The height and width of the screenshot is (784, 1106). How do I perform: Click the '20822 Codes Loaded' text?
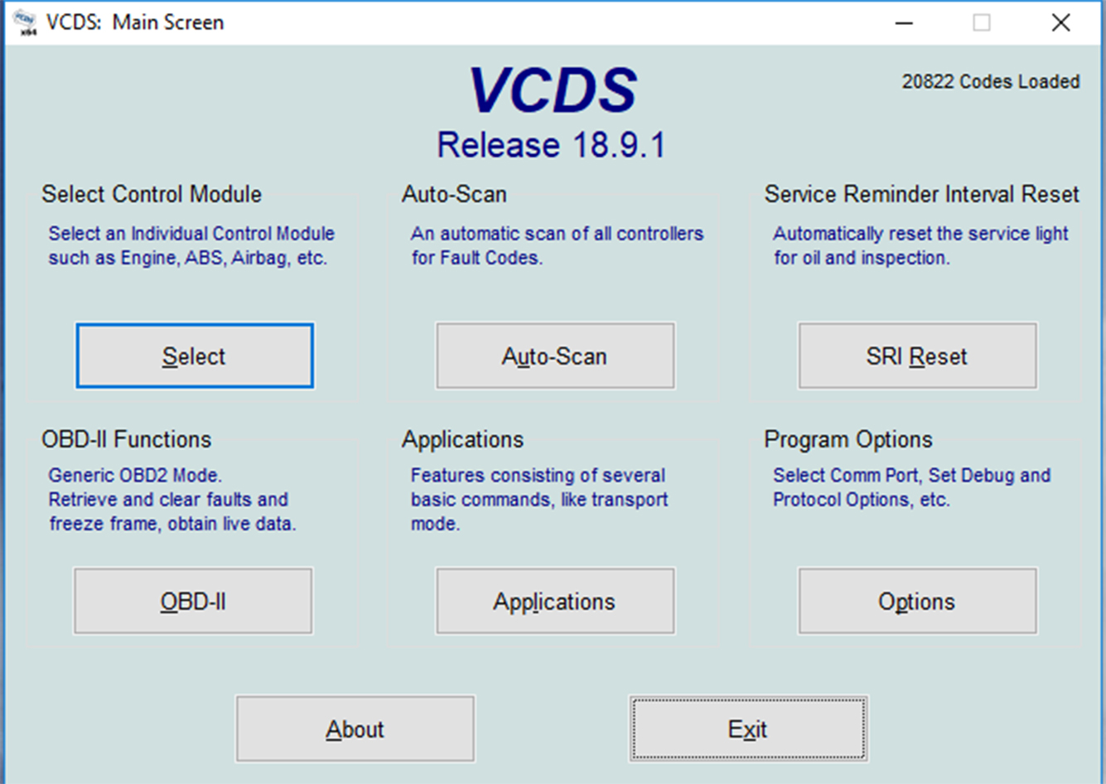[x=991, y=81]
